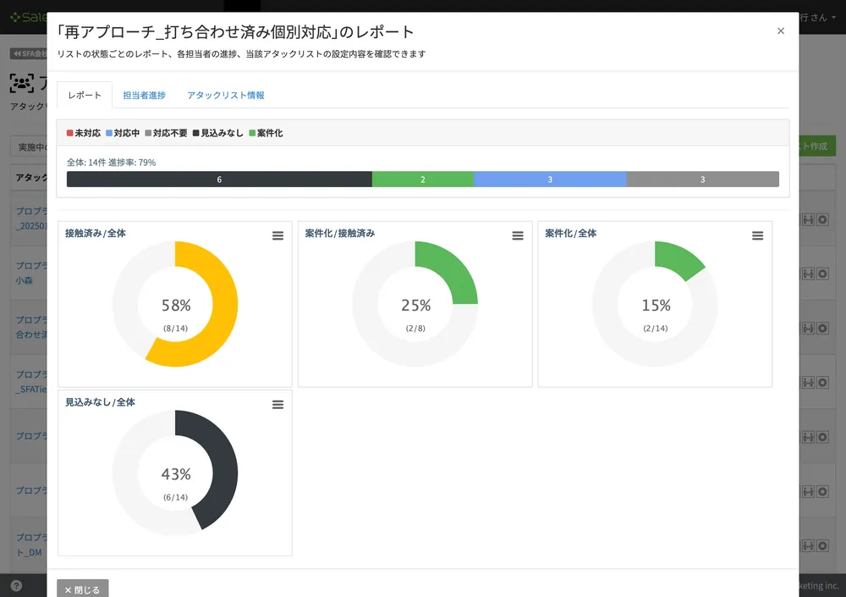Toggle the 対応中 legend item
The image size is (846, 597).
coord(123,134)
